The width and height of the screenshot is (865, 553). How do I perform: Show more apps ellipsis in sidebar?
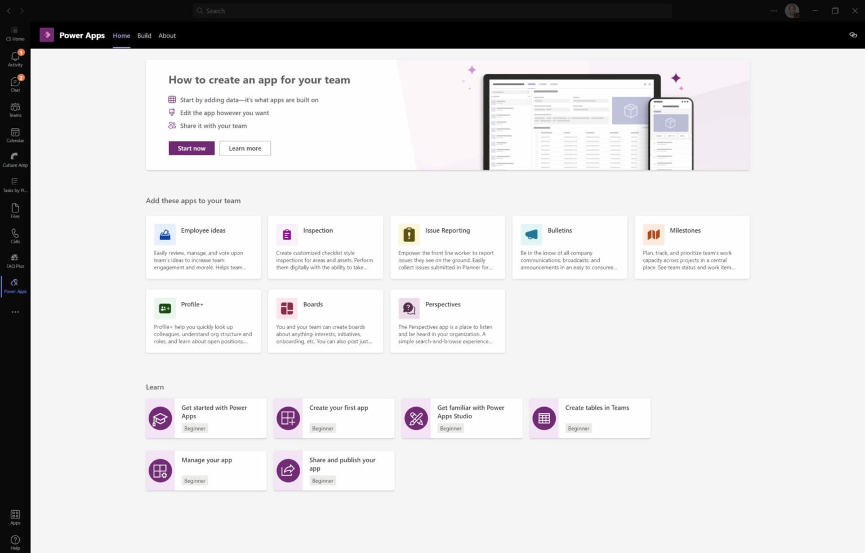[x=15, y=311]
